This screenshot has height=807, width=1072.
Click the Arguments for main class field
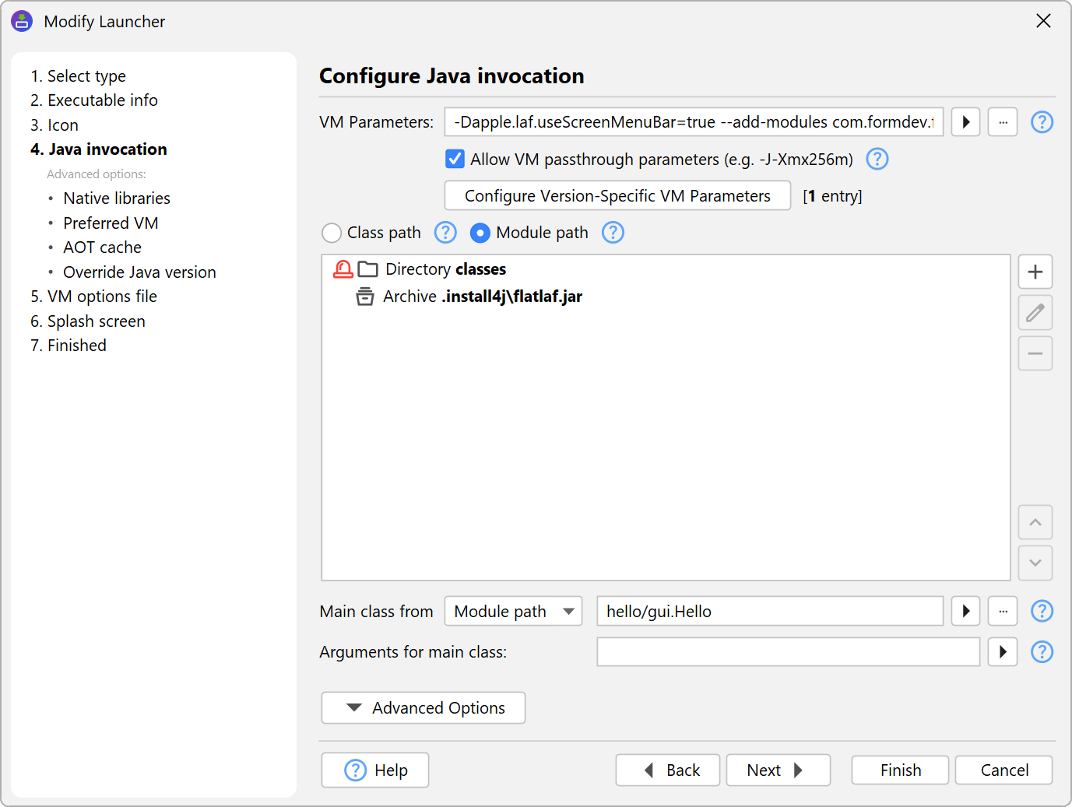coord(788,651)
